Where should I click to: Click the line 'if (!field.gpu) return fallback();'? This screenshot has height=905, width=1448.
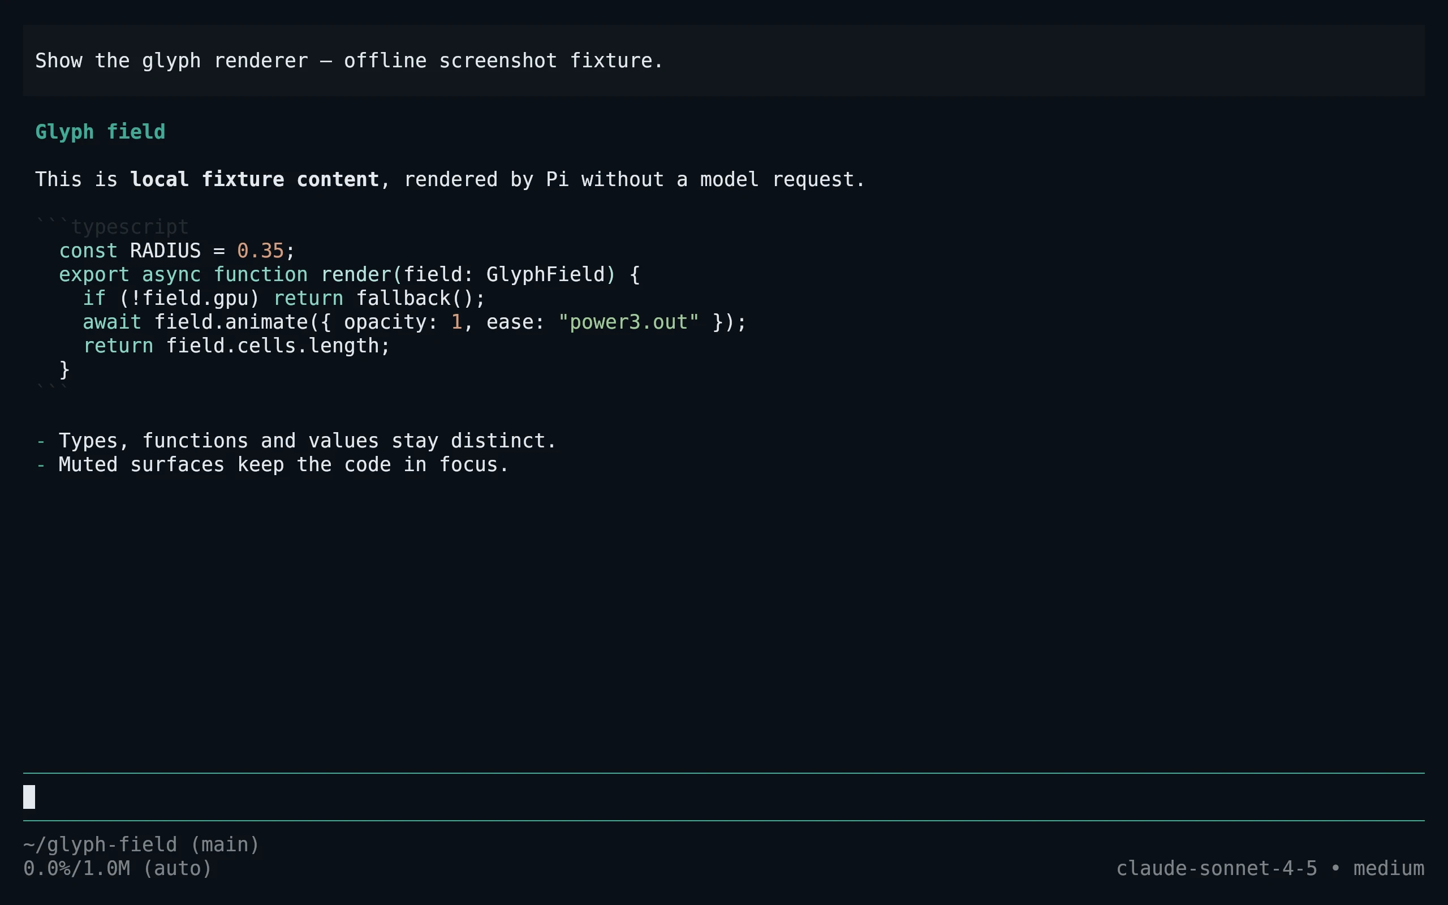tap(284, 298)
